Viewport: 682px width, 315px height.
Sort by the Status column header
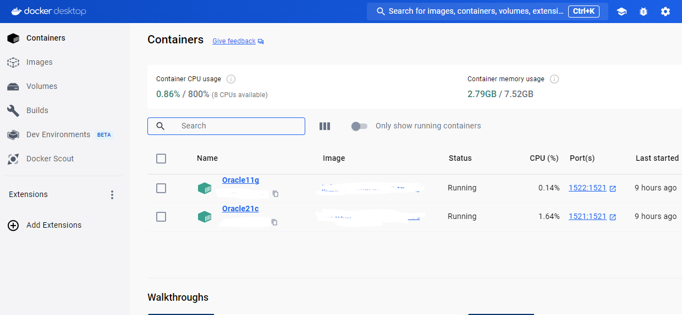460,158
